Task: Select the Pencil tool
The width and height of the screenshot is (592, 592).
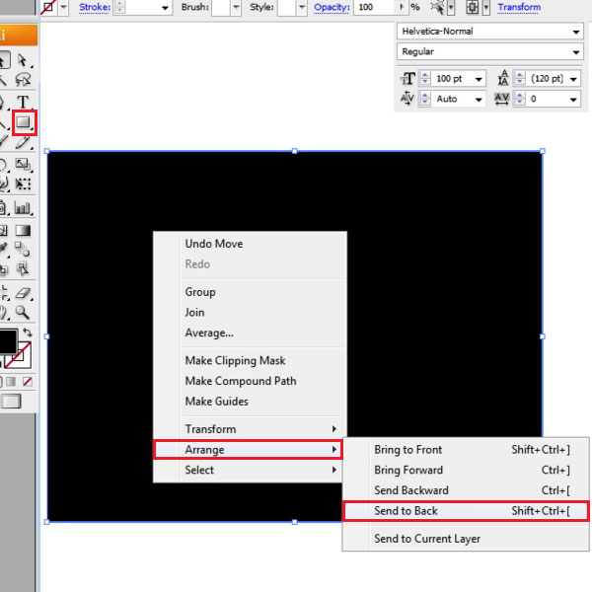Action: click(x=23, y=142)
